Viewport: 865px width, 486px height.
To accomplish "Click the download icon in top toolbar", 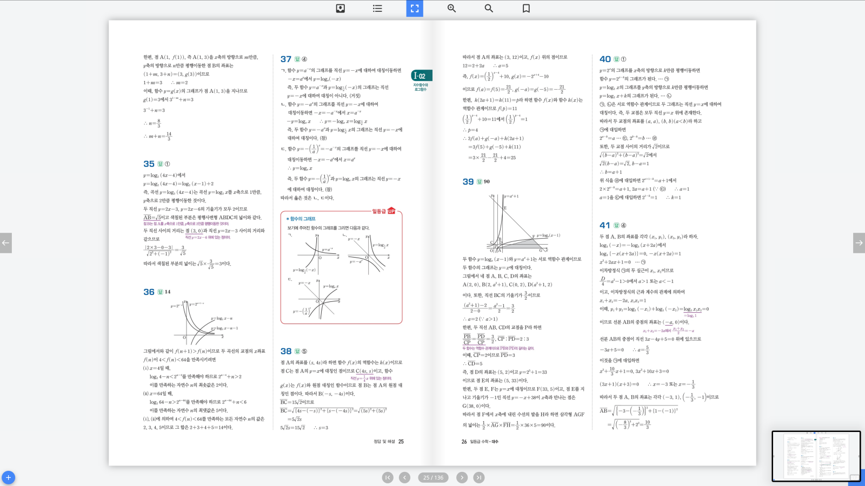I will [x=340, y=9].
